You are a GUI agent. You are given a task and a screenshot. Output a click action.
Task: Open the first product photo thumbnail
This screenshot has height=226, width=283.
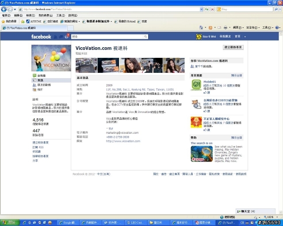(86, 65)
